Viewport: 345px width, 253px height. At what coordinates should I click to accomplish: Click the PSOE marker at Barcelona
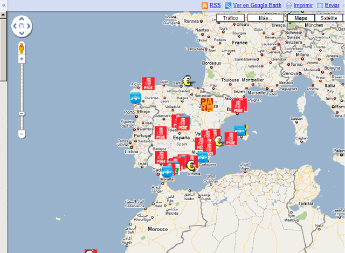tap(238, 106)
